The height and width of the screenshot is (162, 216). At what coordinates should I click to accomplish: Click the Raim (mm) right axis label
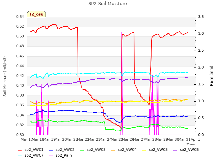point(211,76)
